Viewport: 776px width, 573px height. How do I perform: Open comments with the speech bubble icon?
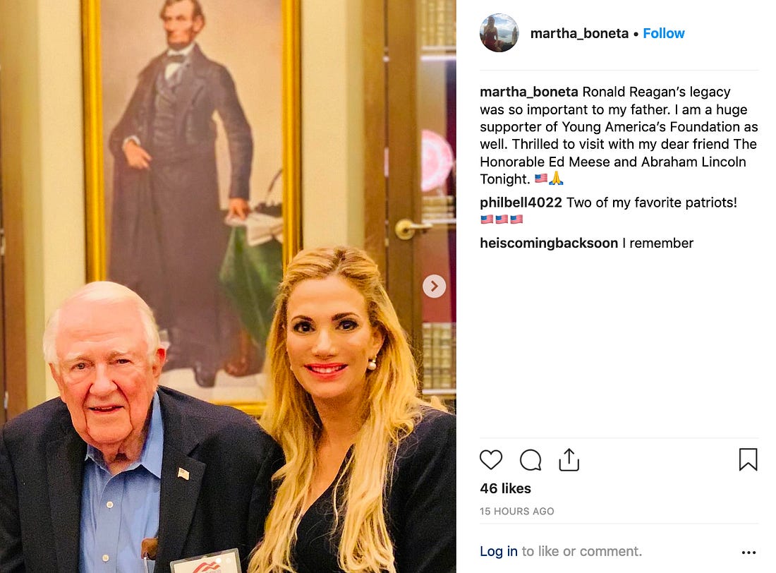[x=531, y=460]
